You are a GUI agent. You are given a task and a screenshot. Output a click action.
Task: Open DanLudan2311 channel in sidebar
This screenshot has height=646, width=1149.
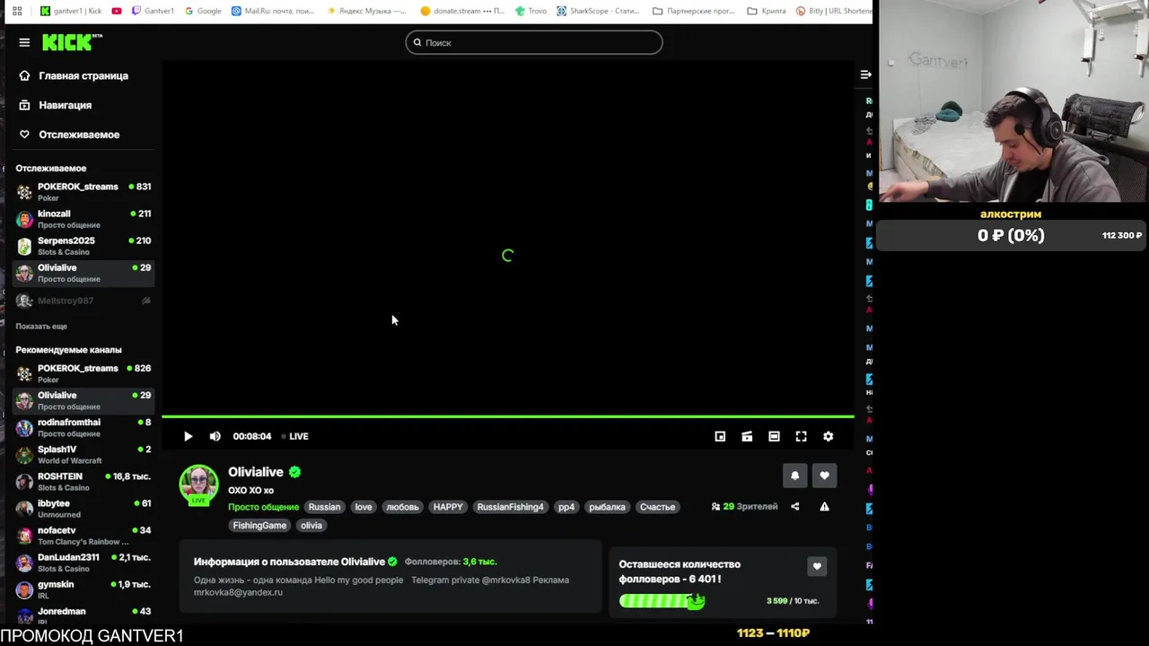(83, 563)
